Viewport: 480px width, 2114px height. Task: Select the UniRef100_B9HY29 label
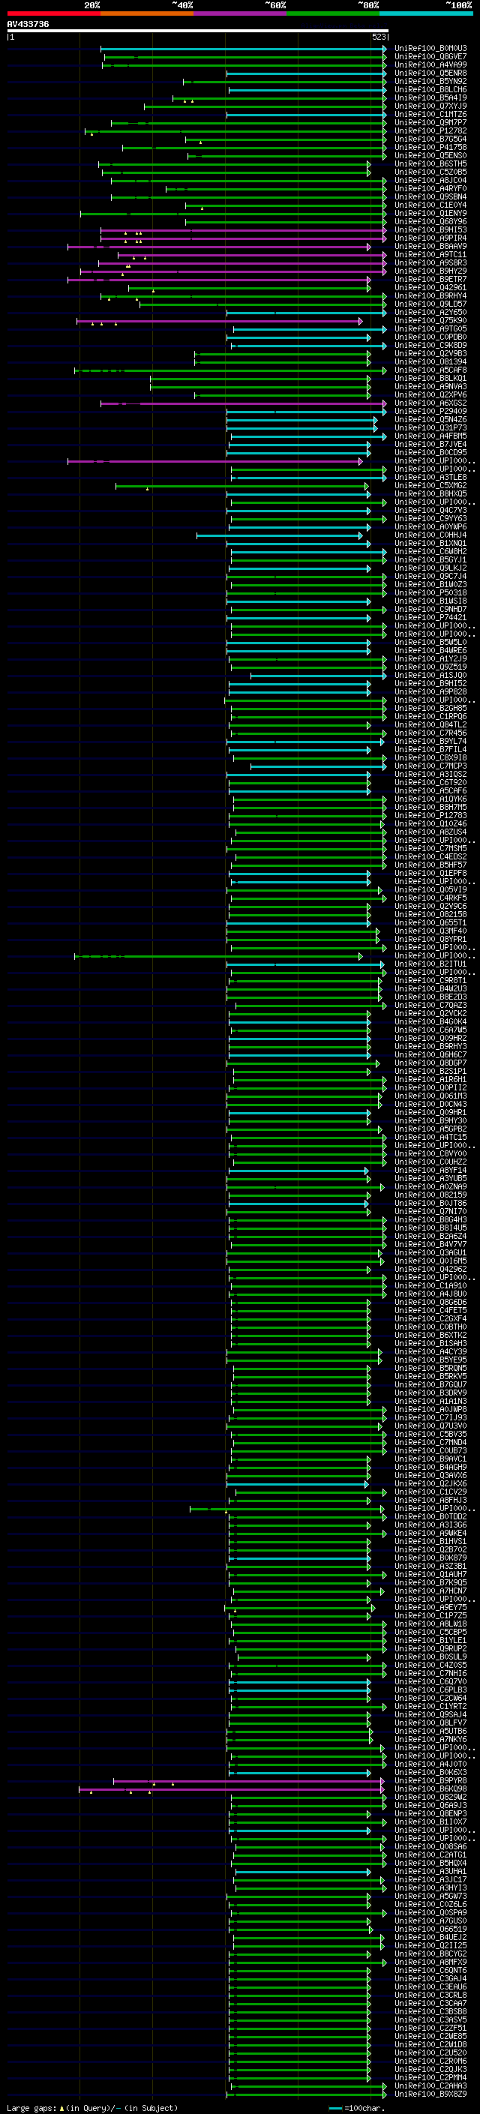coord(430,271)
